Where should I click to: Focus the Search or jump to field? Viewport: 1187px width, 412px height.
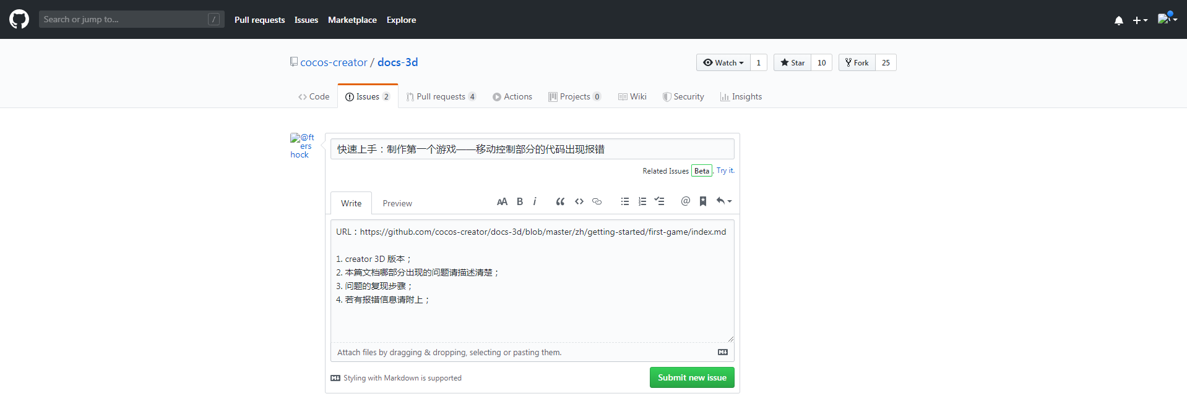[131, 19]
